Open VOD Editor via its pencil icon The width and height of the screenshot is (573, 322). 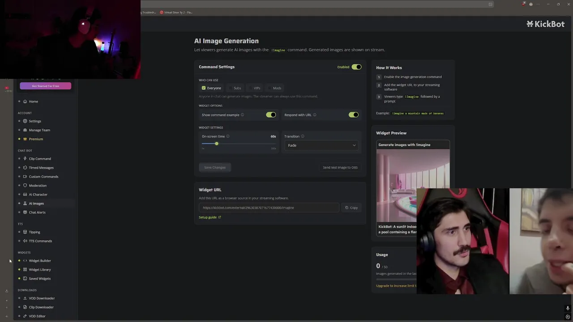25,316
